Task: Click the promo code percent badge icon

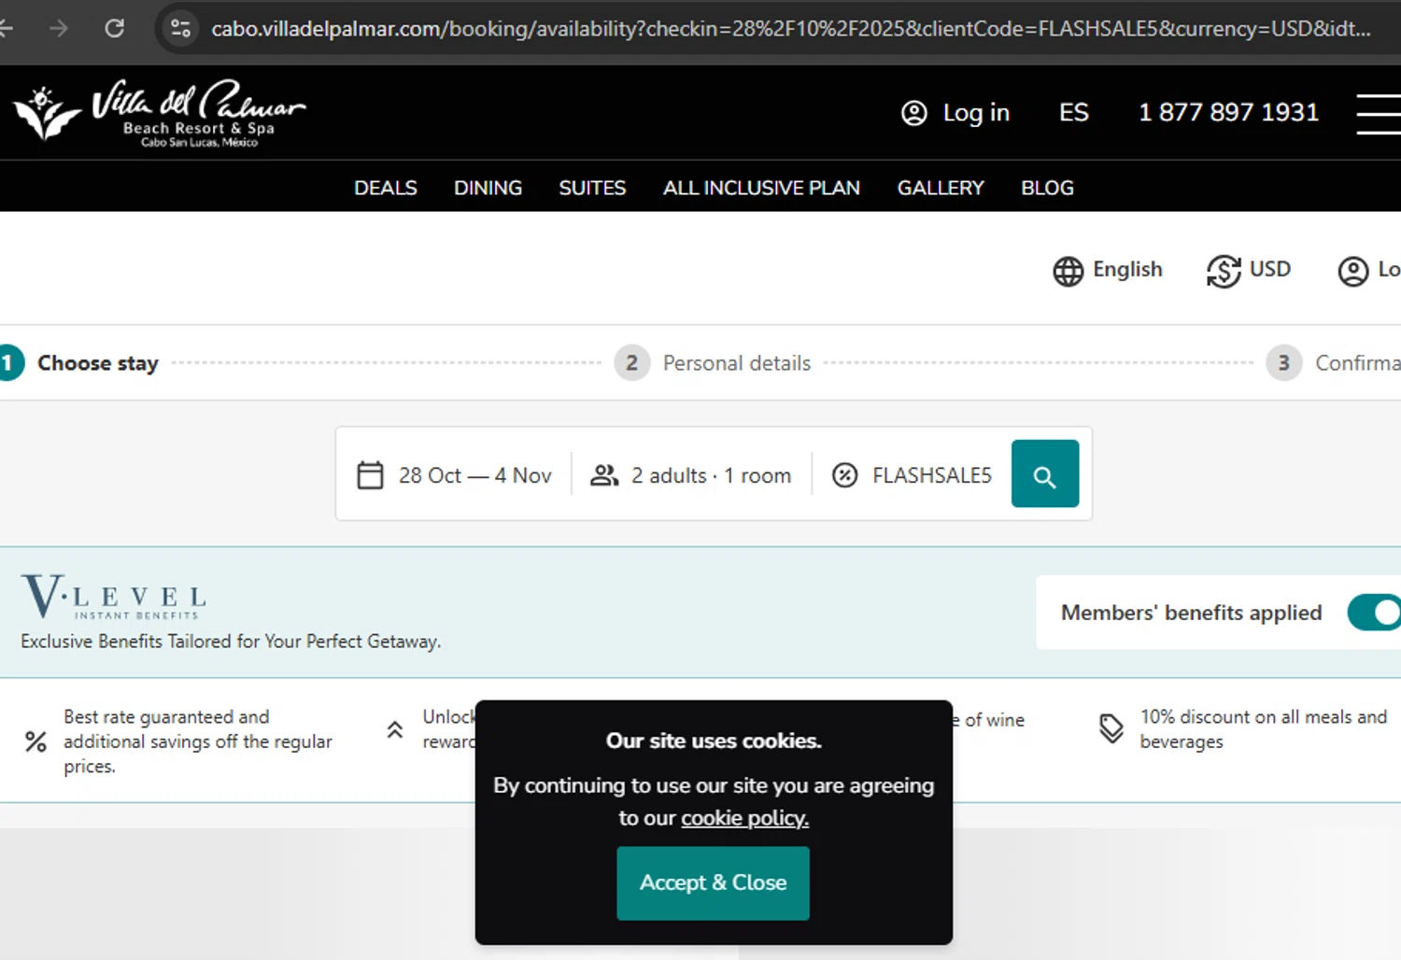Action: [x=844, y=475]
